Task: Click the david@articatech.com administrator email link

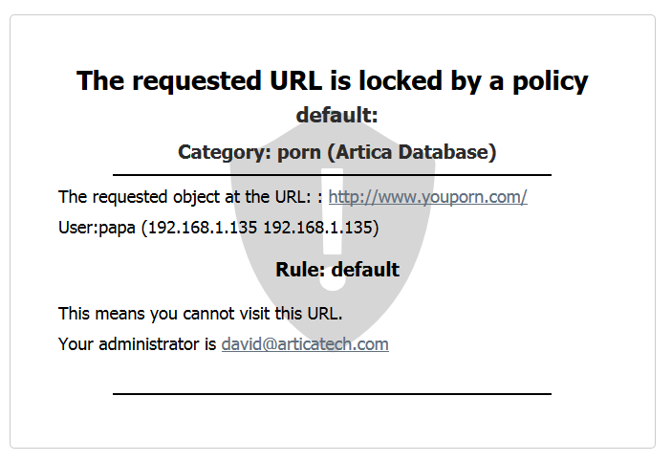Action: 305,344
